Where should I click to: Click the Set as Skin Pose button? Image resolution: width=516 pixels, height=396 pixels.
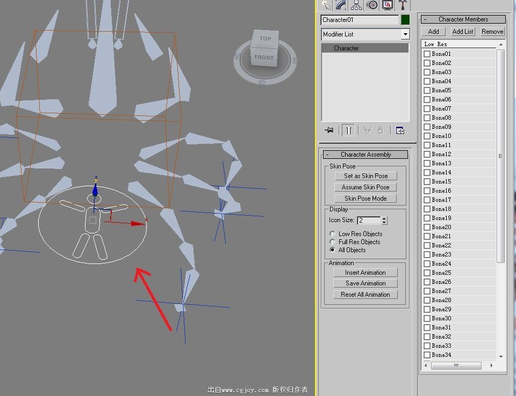[x=365, y=176]
